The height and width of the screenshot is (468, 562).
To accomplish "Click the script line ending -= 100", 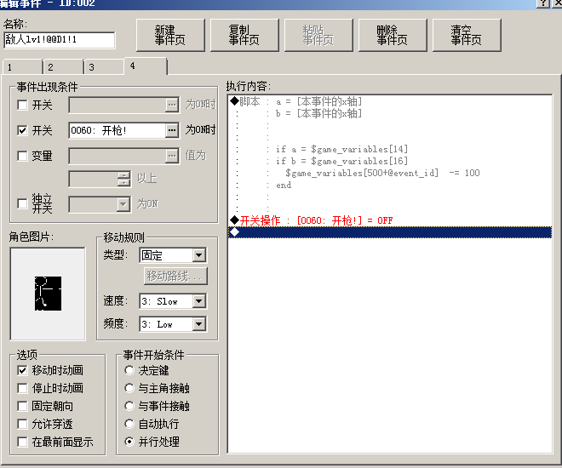I will 382,173.
